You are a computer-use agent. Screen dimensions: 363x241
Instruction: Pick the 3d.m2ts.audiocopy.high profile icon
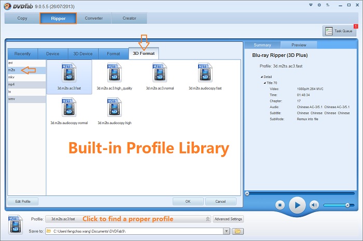pos(115,108)
